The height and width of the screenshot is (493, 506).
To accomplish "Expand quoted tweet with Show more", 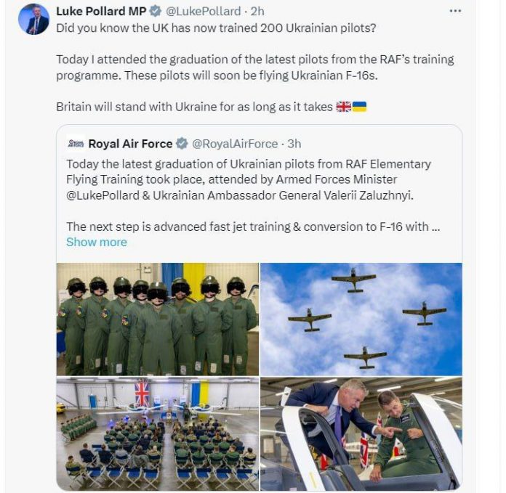I will pyautogui.click(x=96, y=242).
